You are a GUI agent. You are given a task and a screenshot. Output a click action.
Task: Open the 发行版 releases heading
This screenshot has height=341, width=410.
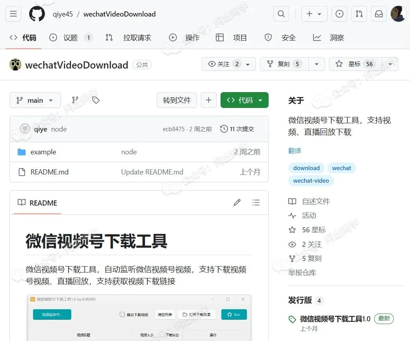point(300,300)
